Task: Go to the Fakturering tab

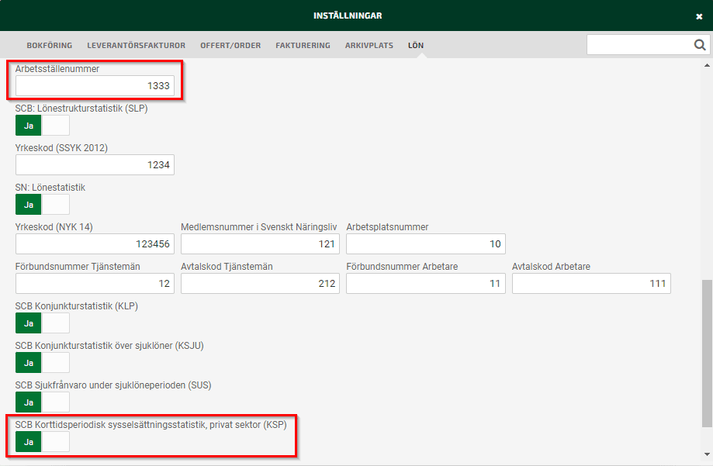Action: click(x=303, y=46)
